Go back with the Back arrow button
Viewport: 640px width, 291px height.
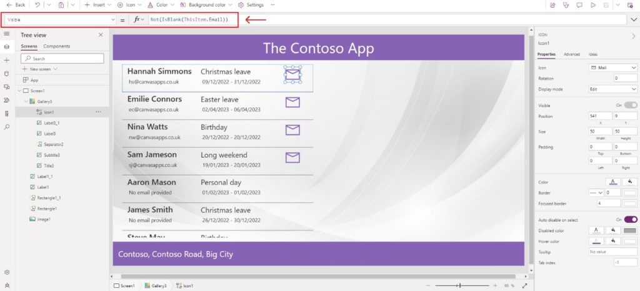pyautogui.click(x=16, y=5)
